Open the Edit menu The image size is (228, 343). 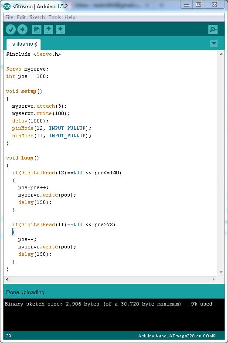click(x=21, y=17)
